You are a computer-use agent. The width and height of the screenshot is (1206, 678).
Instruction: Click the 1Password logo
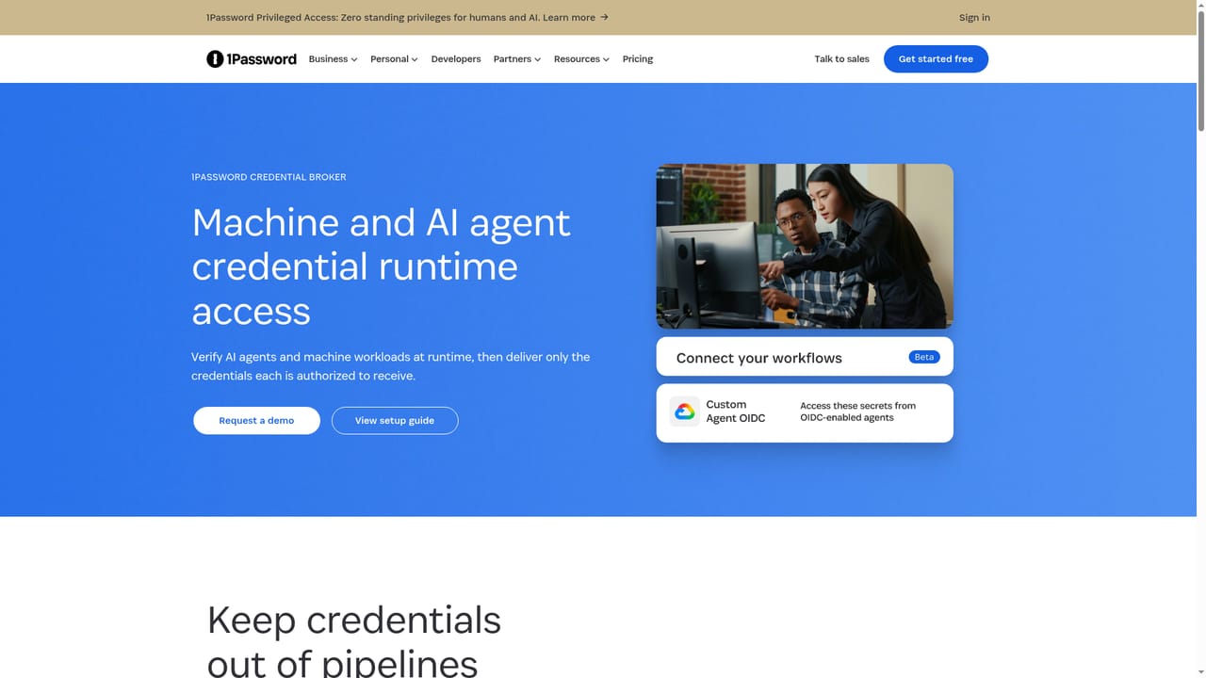point(251,59)
